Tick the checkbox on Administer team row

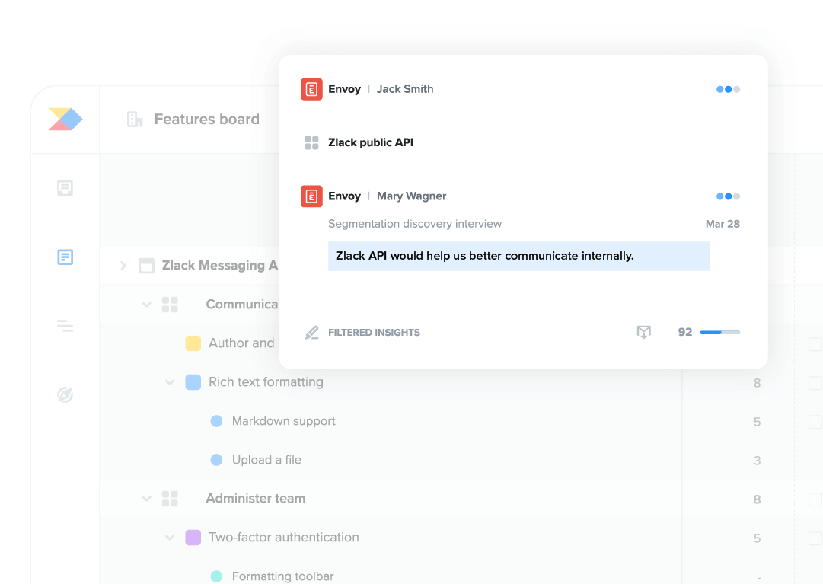pos(815,499)
